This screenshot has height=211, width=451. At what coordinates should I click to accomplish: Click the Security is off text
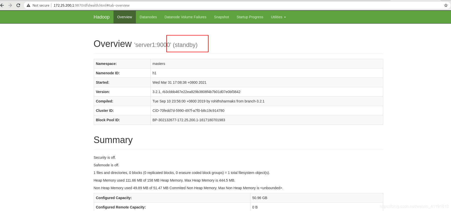pyautogui.click(x=105, y=157)
